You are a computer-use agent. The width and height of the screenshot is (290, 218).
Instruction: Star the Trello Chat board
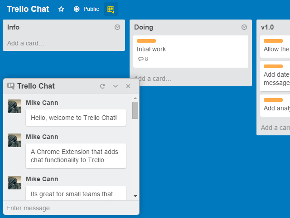[61, 9]
